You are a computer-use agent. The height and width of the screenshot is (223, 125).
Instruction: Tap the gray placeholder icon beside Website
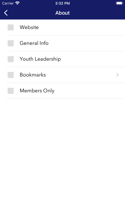[11, 27]
